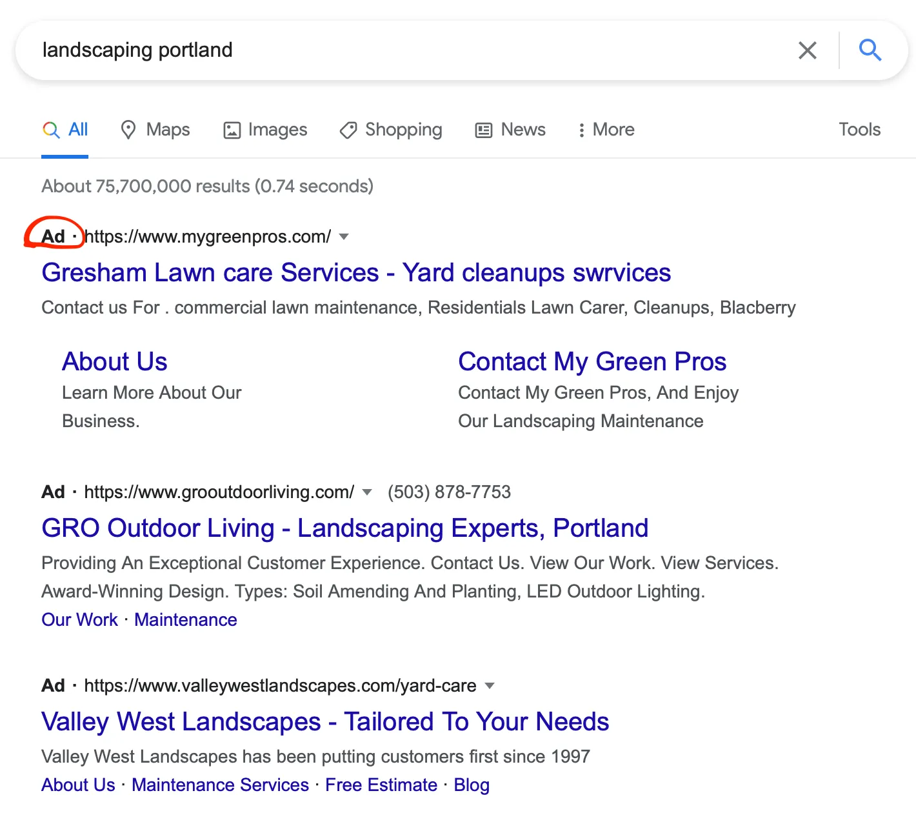916x822 pixels.
Task: Expand dropdown arrow next to grooutdoorliving.com URL
Action: [x=367, y=492]
